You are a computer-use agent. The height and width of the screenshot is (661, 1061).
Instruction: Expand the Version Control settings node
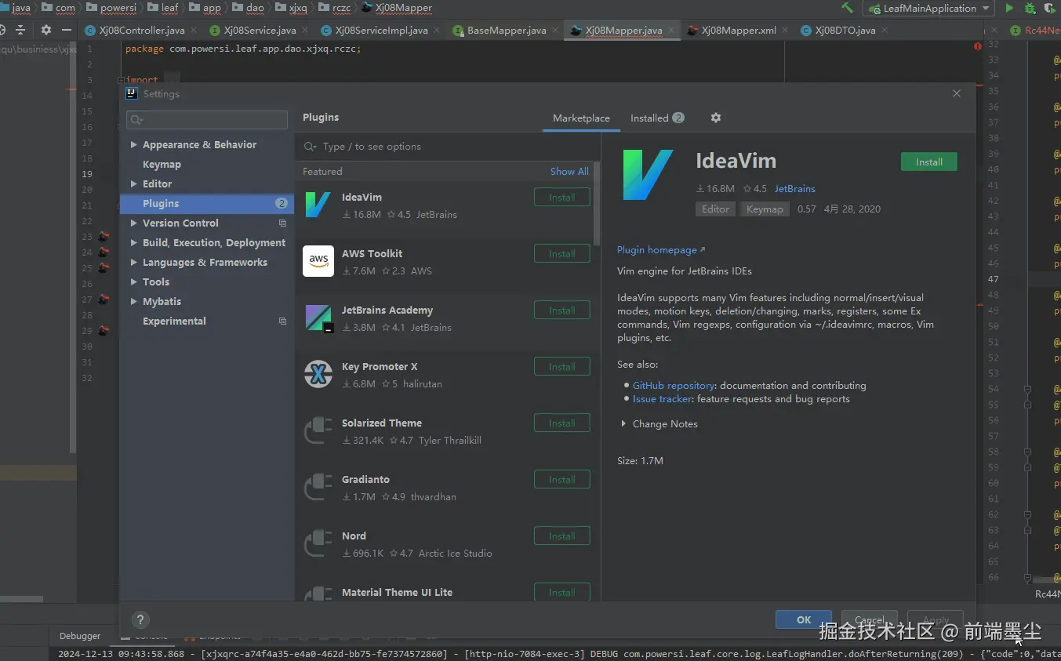pos(134,223)
